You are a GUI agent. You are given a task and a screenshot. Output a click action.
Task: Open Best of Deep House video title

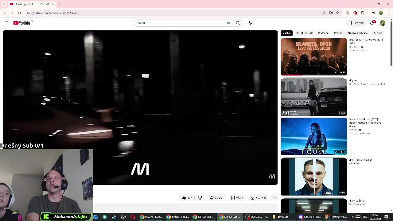(x=365, y=122)
